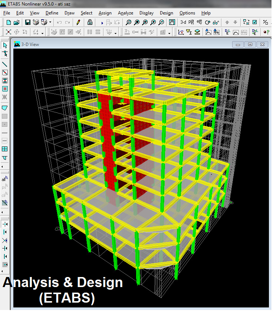Select the yellow pencil edit icon

[78, 22]
